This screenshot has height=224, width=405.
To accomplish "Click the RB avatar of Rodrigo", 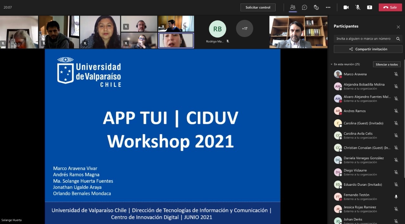I will pyautogui.click(x=217, y=29).
